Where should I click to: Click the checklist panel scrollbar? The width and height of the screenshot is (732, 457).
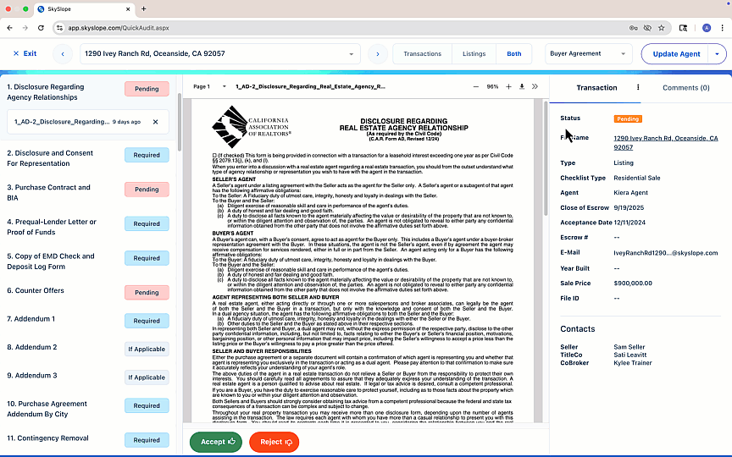180,121
